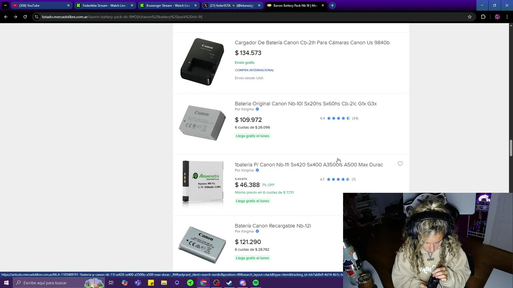Click the $ 121.290 price

point(248,242)
